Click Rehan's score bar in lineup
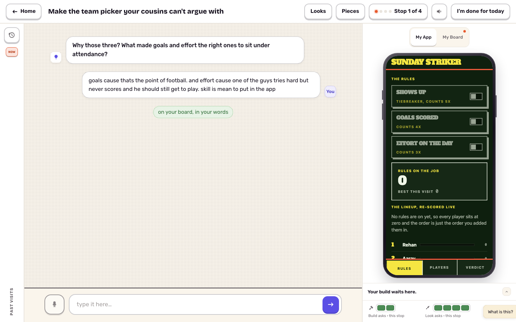The image size is (516, 322). point(447,245)
